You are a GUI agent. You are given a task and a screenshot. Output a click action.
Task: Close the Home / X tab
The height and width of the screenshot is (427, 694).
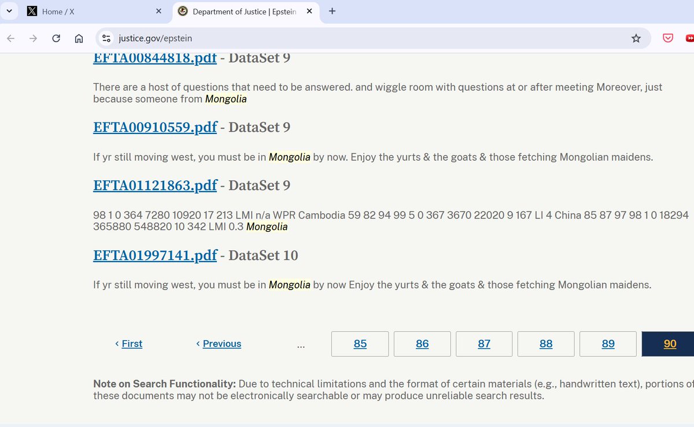tap(158, 12)
